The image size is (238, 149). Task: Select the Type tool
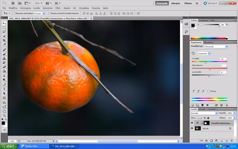point(4,89)
